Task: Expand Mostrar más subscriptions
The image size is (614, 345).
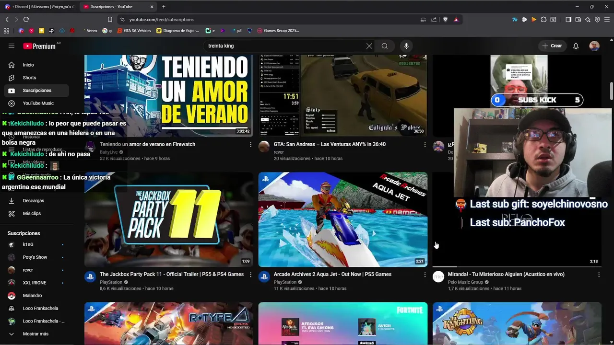Action: pyautogui.click(x=36, y=334)
